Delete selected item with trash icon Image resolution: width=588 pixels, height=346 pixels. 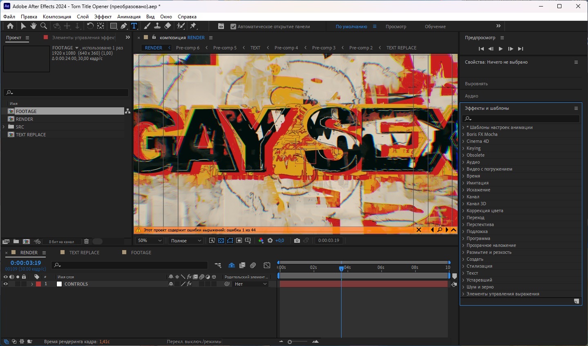pos(86,242)
